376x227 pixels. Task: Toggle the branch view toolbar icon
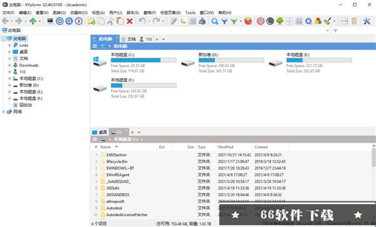(183, 21)
